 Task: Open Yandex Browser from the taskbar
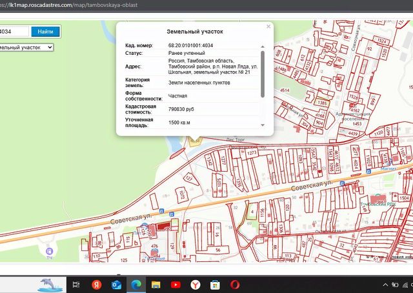(x=196, y=285)
